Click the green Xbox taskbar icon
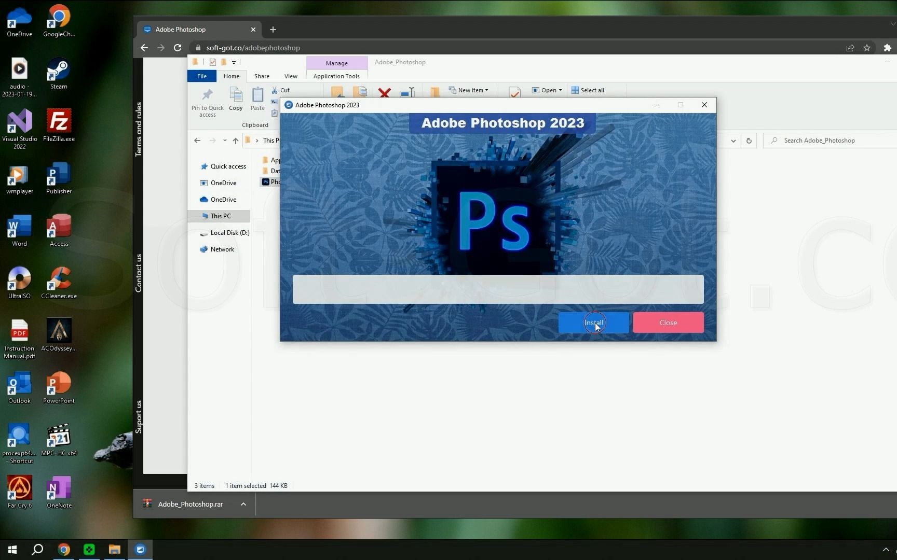The image size is (897, 560). (89, 550)
